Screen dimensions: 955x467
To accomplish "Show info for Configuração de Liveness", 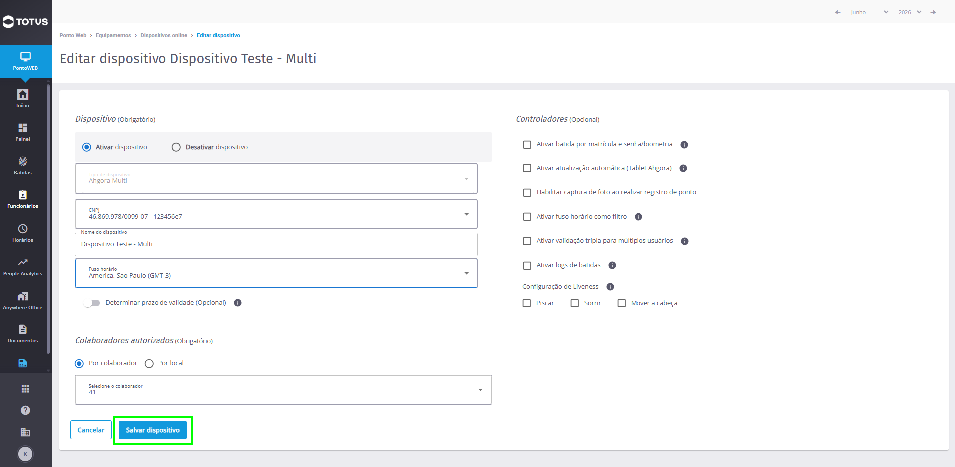I will [x=610, y=287].
